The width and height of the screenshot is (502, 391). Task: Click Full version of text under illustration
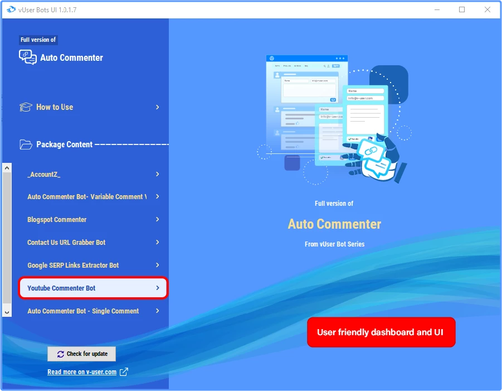point(334,204)
